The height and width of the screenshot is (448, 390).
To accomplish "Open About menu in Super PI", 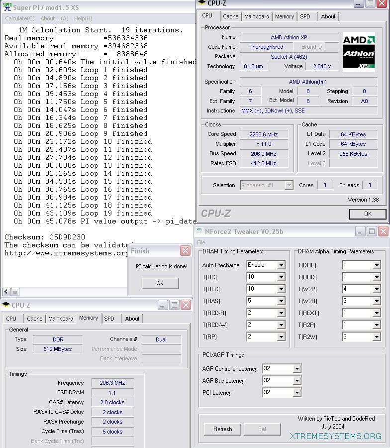I will point(54,18).
